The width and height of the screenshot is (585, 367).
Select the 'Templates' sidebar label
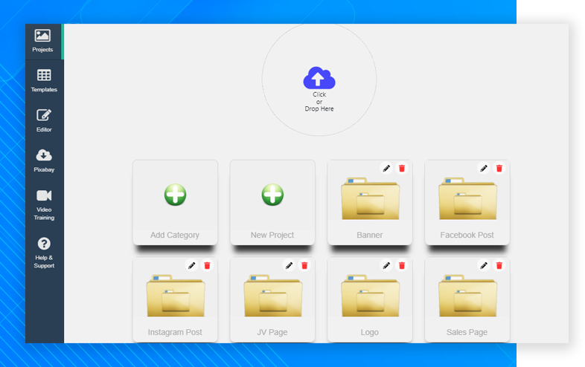coord(44,89)
